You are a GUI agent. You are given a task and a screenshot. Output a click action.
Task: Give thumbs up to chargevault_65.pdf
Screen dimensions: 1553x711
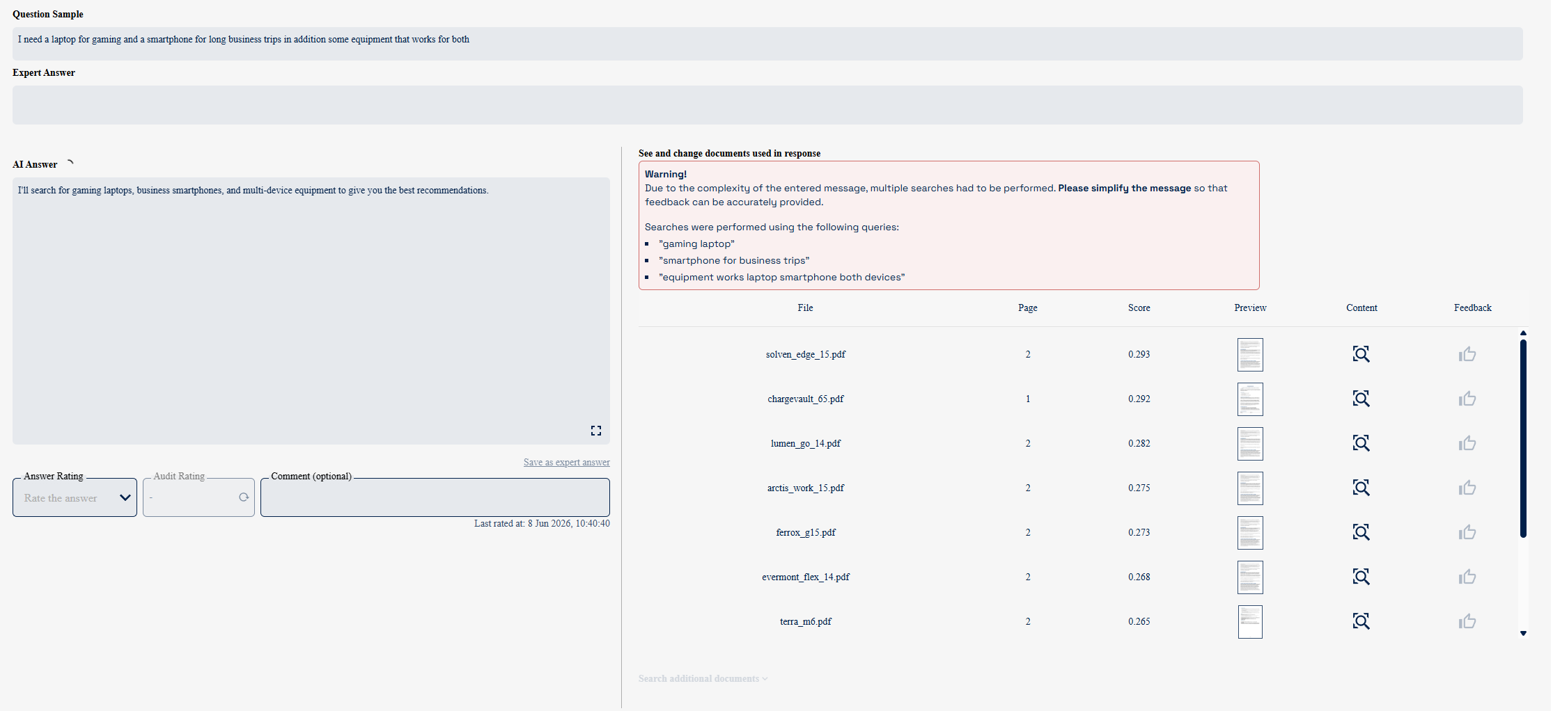pyautogui.click(x=1467, y=399)
